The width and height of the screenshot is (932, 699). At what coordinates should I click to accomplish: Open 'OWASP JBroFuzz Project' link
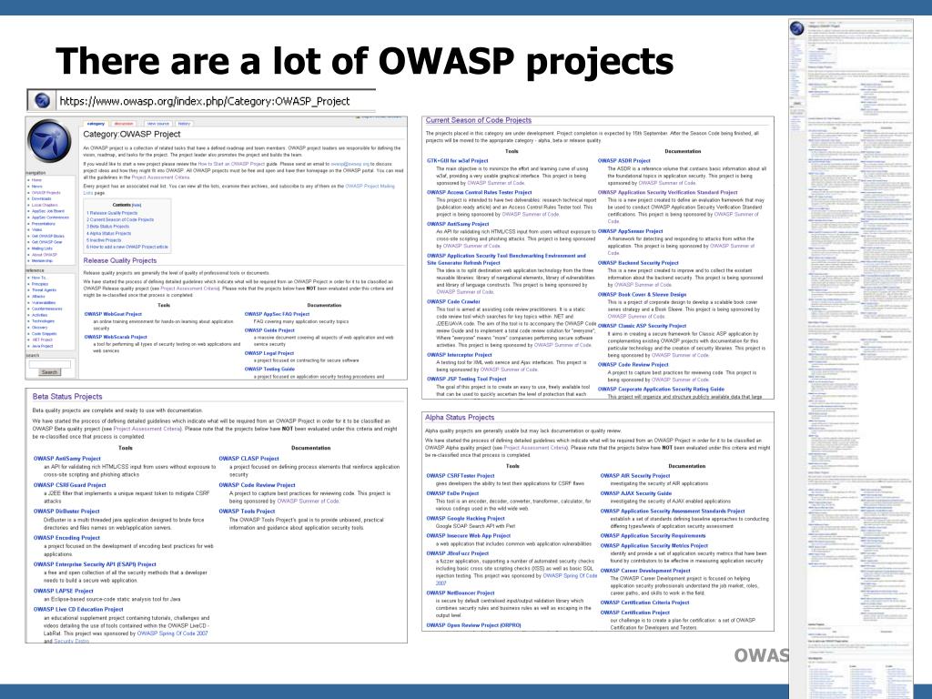click(x=458, y=553)
